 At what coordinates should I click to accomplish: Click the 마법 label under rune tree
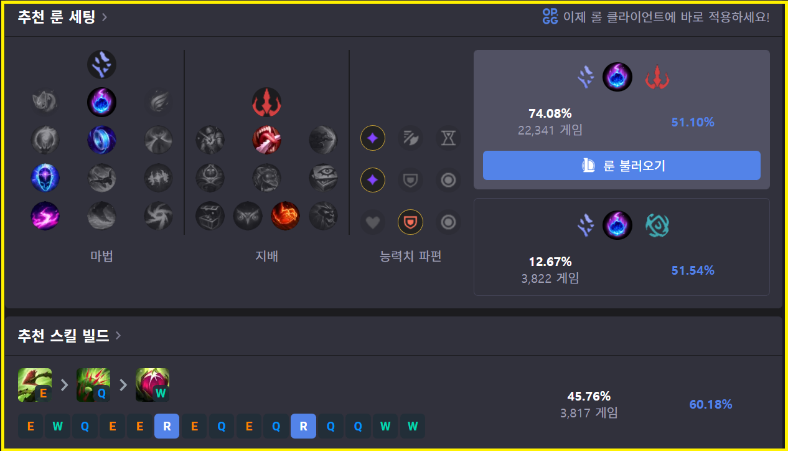pyautogui.click(x=101, y=256)
